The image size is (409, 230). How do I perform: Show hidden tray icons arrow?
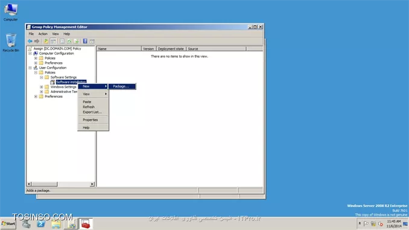pyautogui.click(x=360, y=223)
